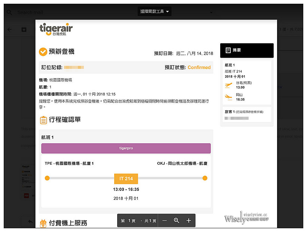The width and height of the screenshot is (307, 232).
Task: Open the dropdown arrow right of open-with tools
Action: pos(210,12)
